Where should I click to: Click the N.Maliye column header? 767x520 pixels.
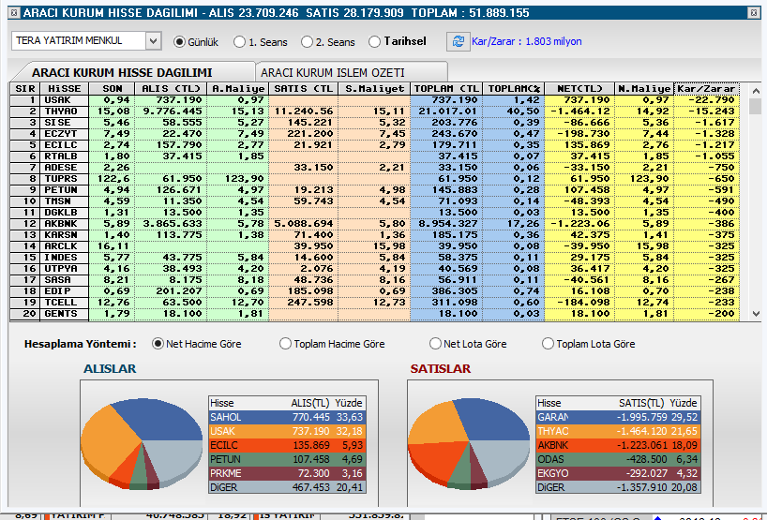644,88
